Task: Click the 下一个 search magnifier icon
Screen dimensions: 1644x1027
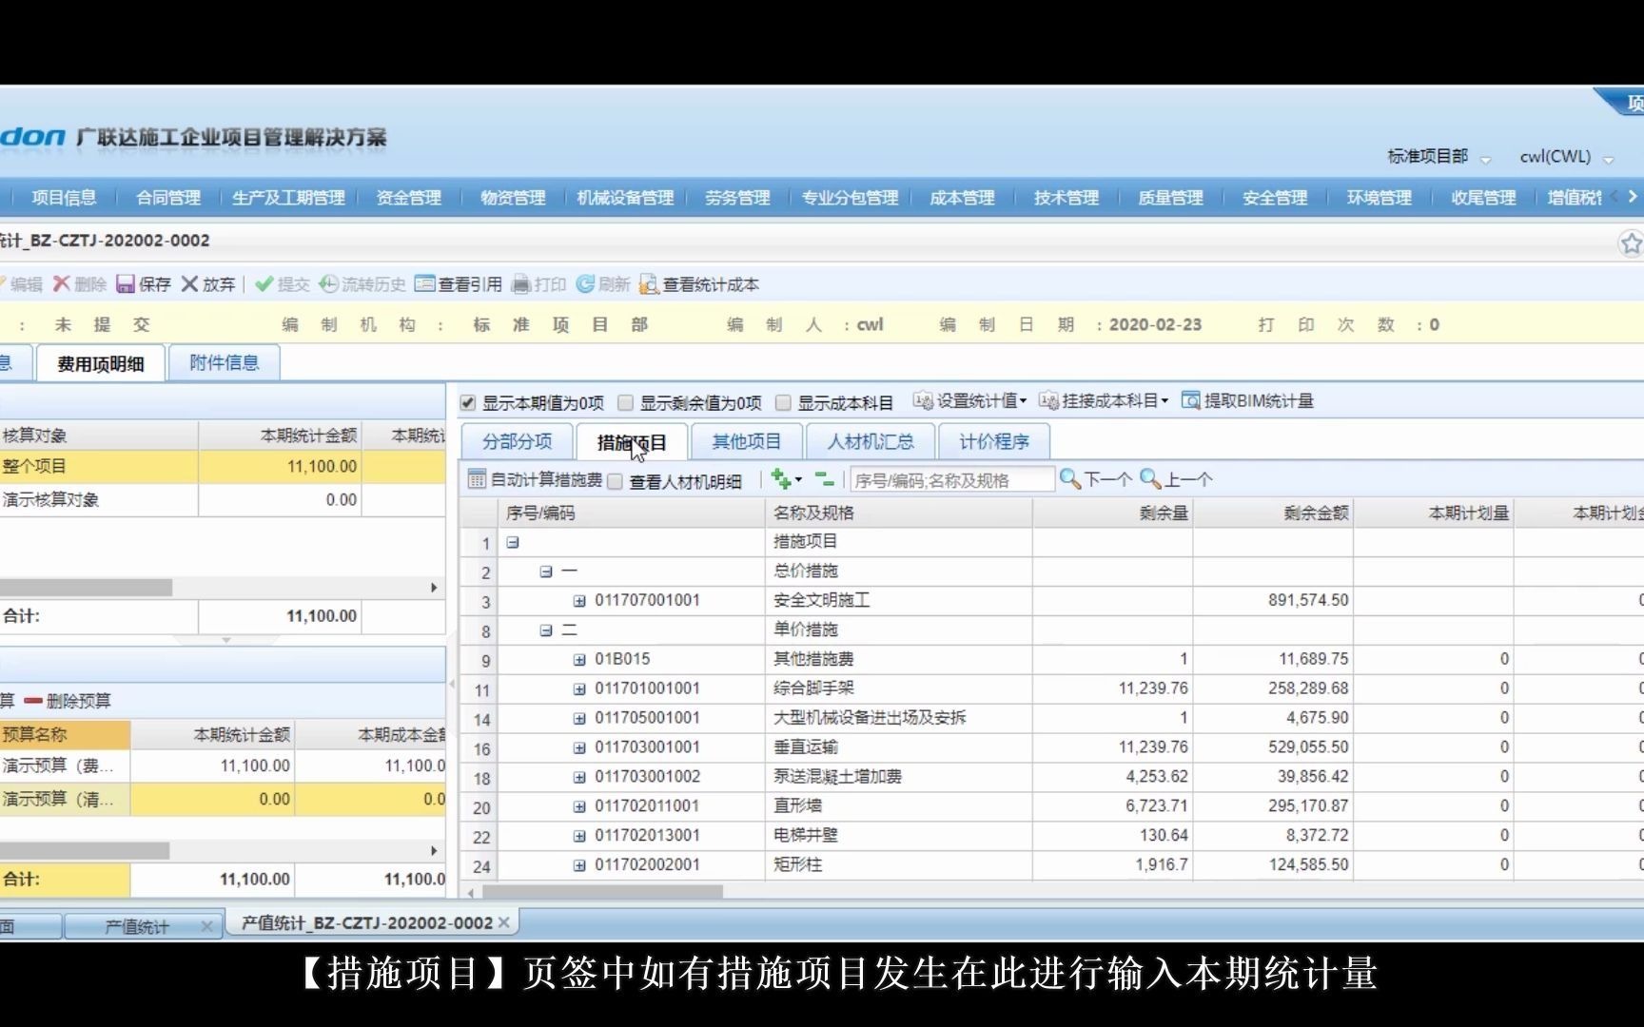Action: [1069, 479]
